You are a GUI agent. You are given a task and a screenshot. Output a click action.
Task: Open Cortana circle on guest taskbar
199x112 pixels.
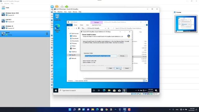[94, 91]
